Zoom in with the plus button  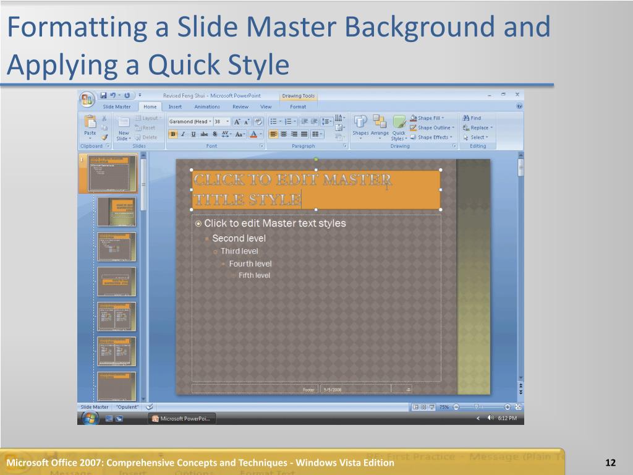(x=508, y=407)
